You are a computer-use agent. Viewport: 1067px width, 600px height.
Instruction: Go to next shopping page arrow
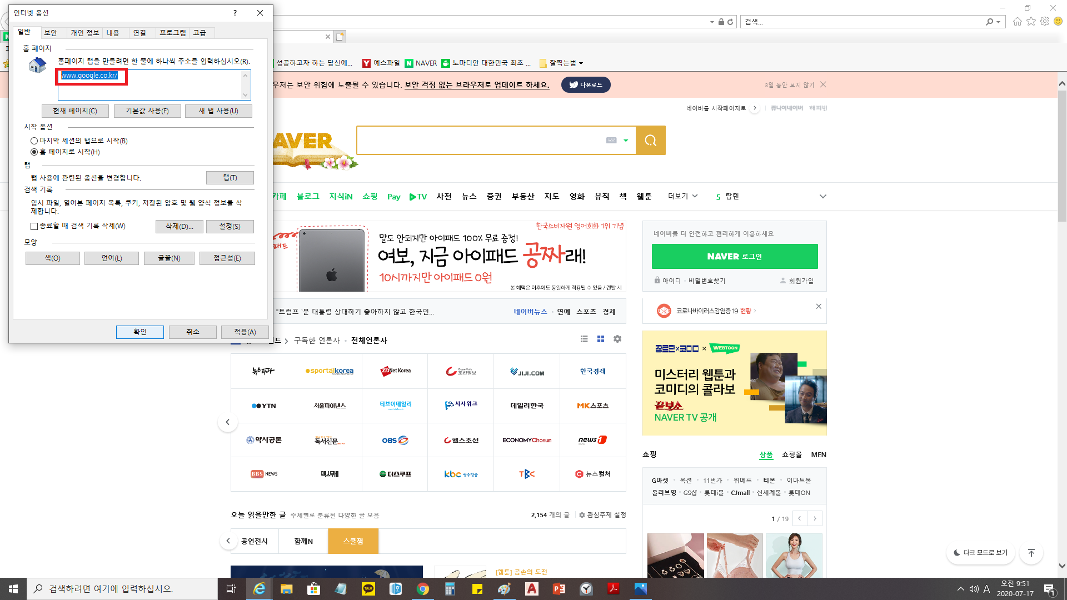[815, 518]
